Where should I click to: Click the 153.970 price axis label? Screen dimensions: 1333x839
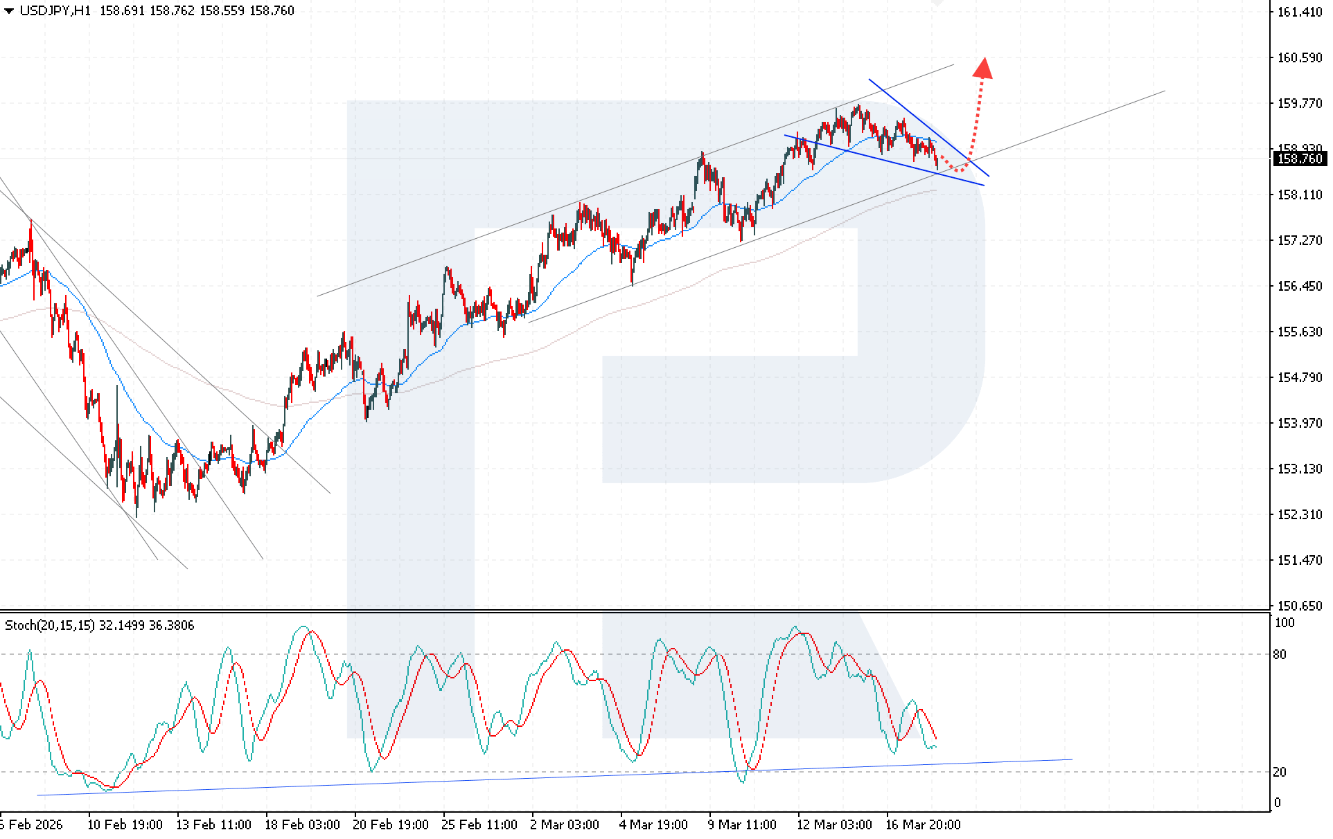click(x=1299, y=424)
